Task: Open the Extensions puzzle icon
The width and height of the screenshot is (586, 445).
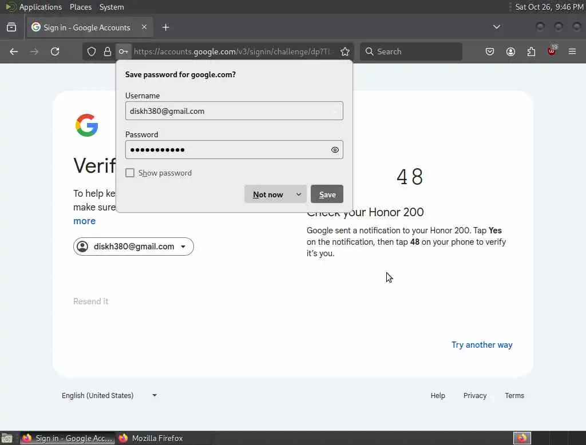Action: pos(531,51)
